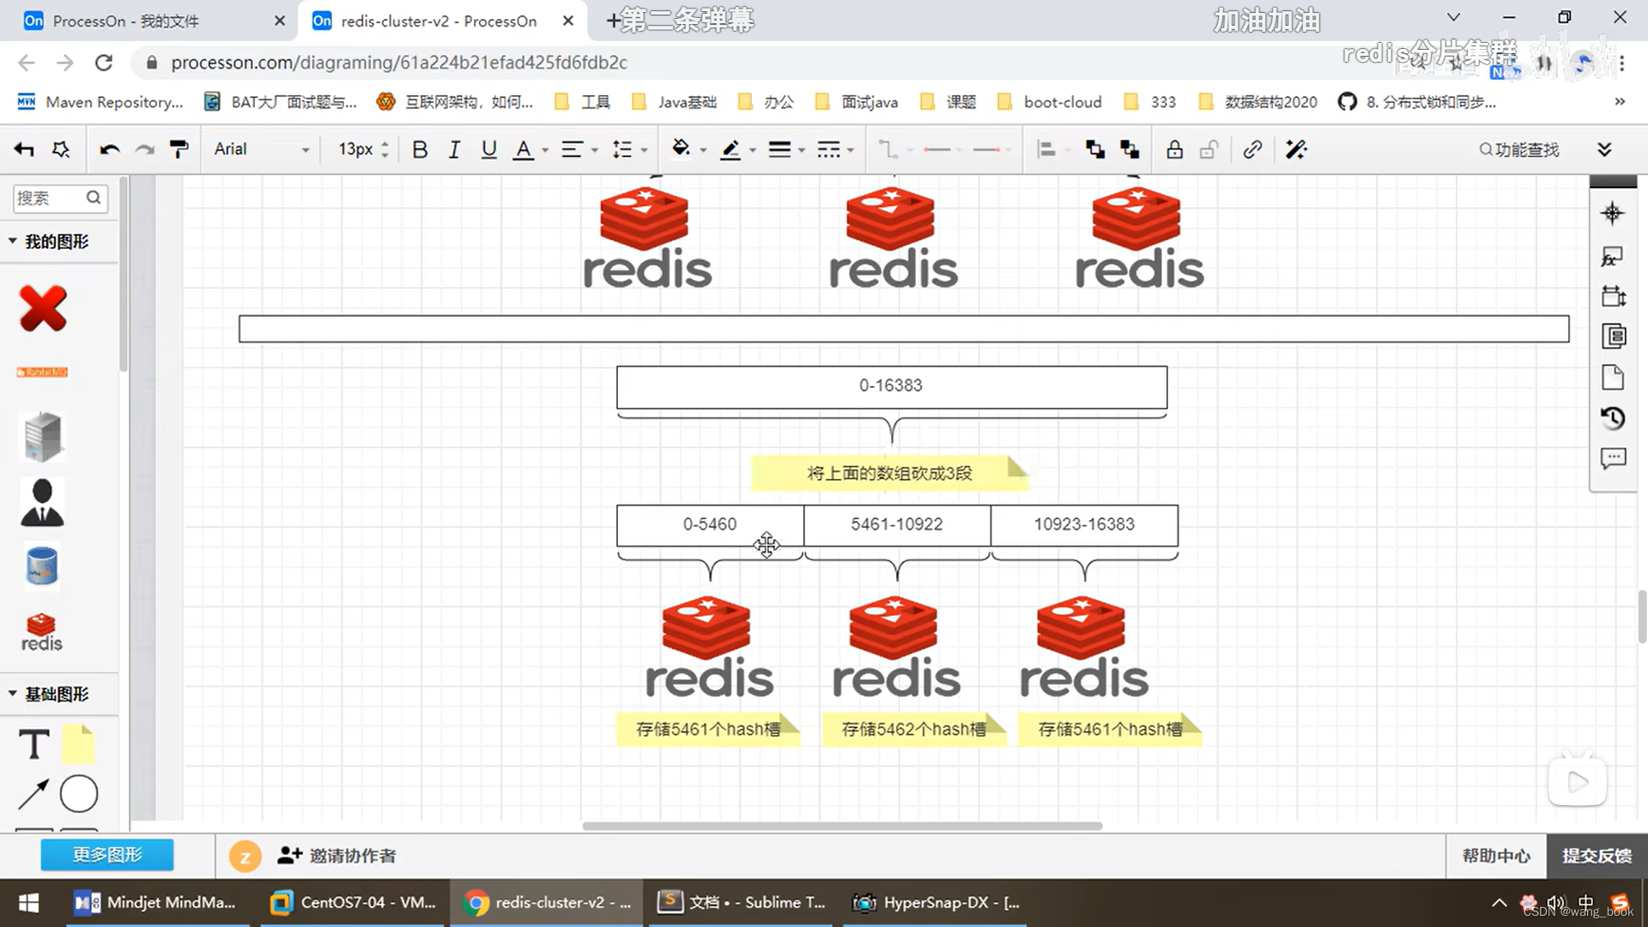The width and height of the screenshot is (1648, 927).
Task: Click the undo arrow in toolbar
Action: pyautogui.click(x=109, y=149)
